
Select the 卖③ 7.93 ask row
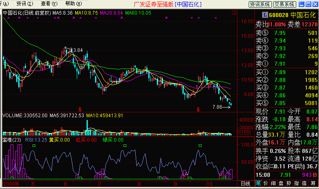pyautogui.click(x=286, y=48)
